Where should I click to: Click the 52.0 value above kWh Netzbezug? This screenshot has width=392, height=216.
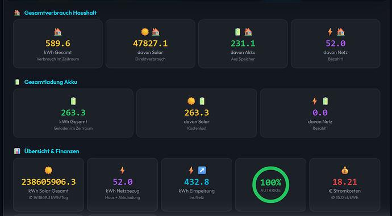123,182
